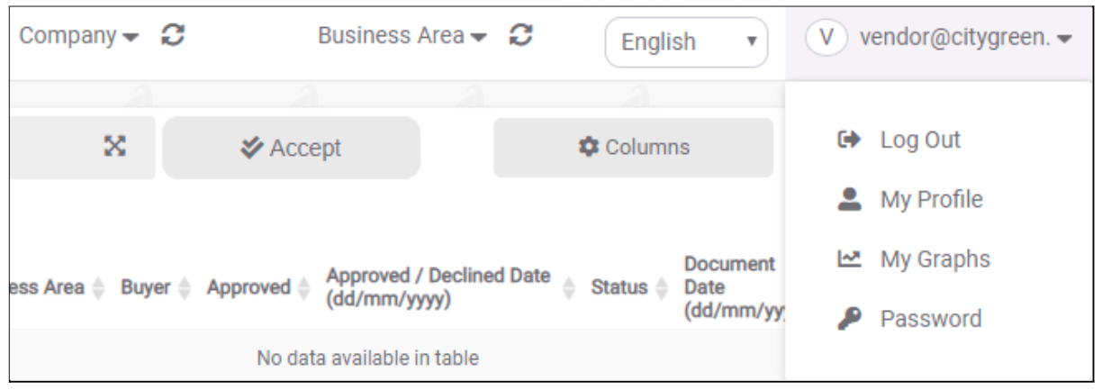Open the Columns settings button
Image resolution: width=1120 pixels, height=390 pixels.
click(633, 148)
